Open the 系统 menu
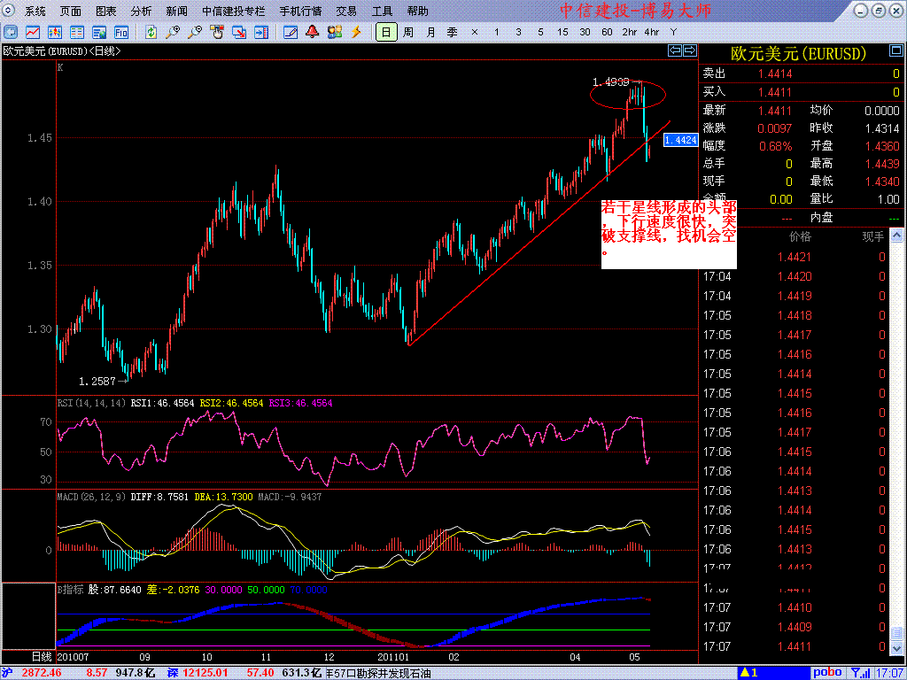 (35, 11)
